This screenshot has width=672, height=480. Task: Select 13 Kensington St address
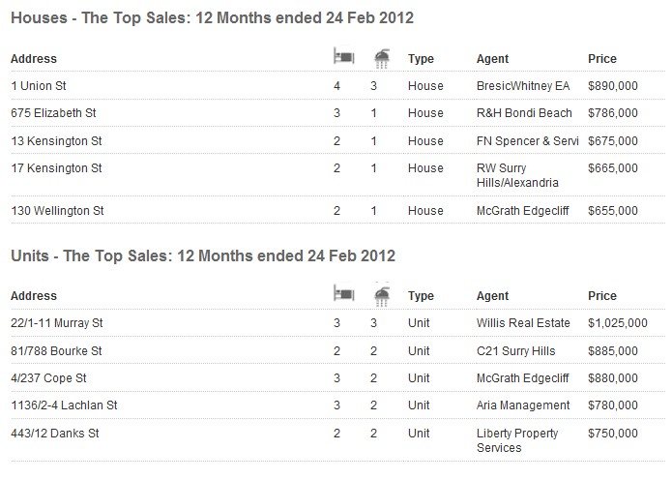[57, 141]
